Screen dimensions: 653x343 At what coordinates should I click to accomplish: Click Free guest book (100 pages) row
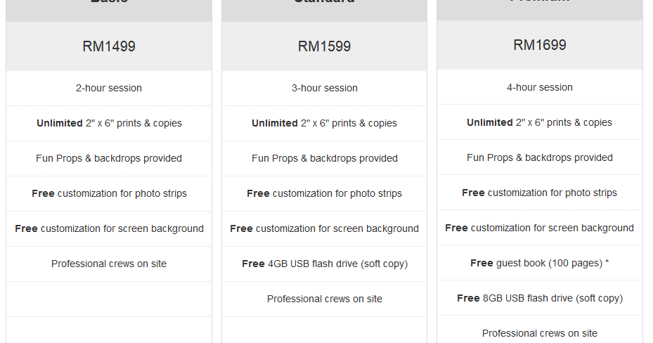click(x=539, y=263)
